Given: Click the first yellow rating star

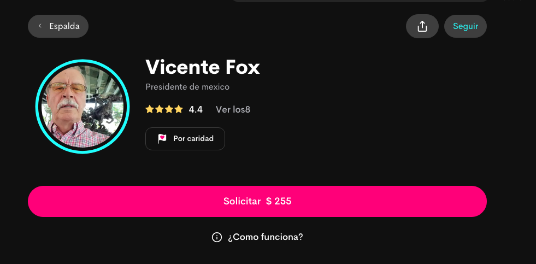Looking at the screenshot, I should pyautogui.click(x=149, y=109).
